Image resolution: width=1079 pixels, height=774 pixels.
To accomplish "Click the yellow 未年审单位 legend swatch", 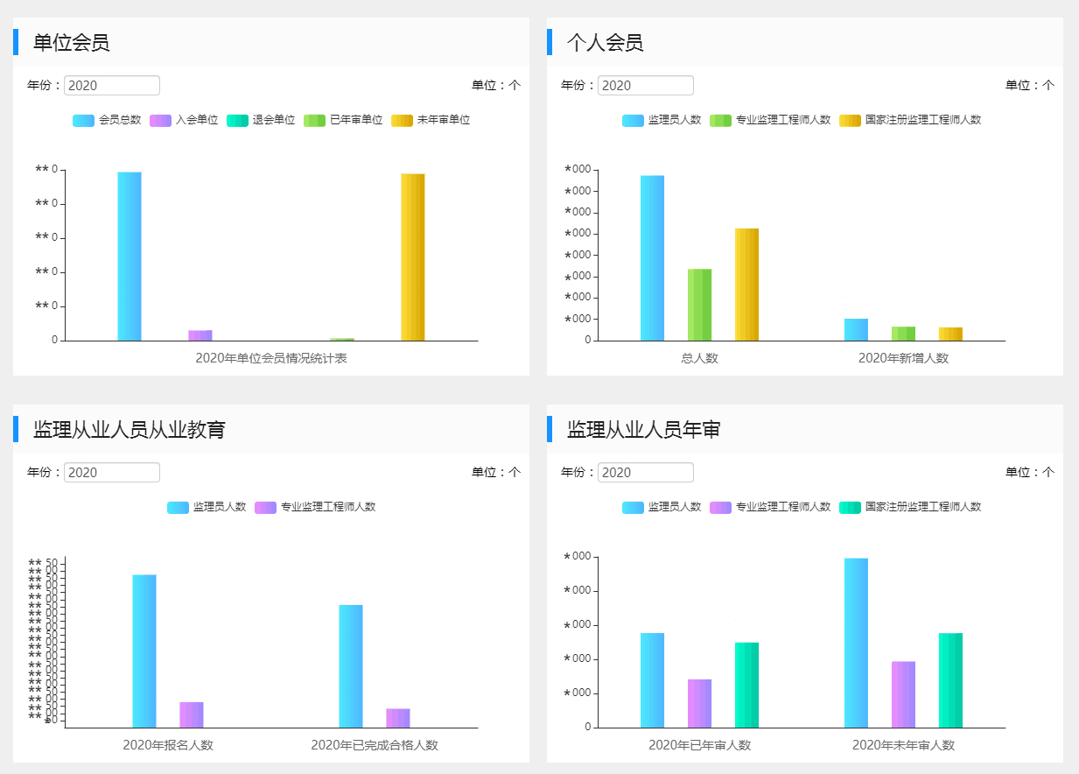I will (x=402, y=120).
